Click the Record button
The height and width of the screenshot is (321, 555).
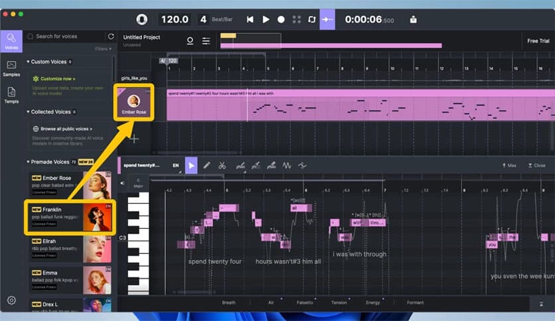(281, 19)
